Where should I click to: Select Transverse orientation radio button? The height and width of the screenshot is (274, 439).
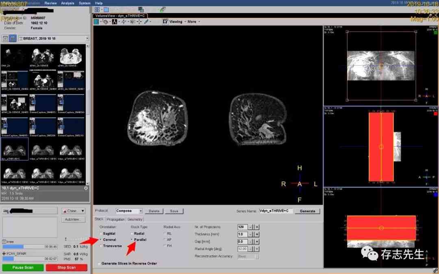coord(101,246)
